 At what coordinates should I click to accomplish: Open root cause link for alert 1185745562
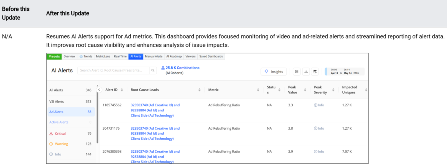pos(155,110)
